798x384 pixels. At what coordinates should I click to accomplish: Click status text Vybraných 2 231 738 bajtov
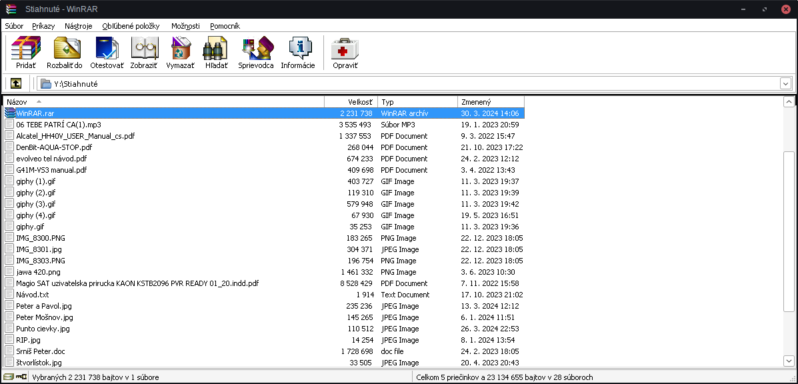point(95,377)
